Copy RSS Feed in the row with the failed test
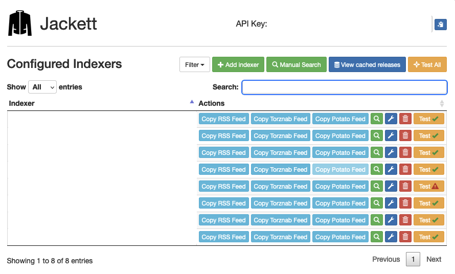The height and width of the screenshot is (274, 455). [224, 186]
